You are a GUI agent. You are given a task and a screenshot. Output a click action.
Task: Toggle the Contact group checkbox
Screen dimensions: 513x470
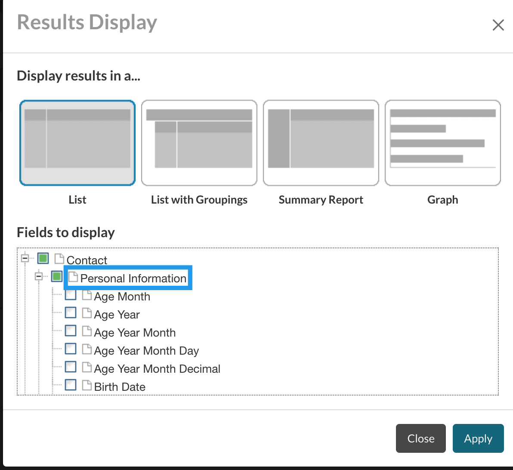(43, 259)
